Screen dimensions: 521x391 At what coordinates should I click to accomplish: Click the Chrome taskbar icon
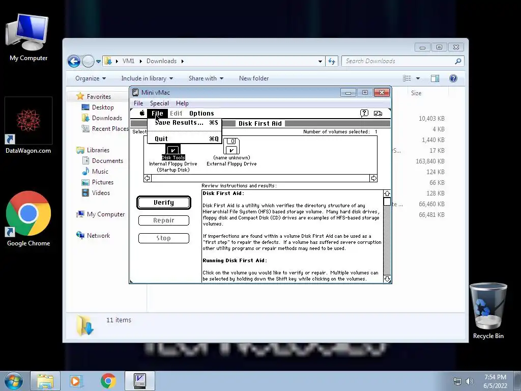pyautogui.click(x=108, y=381)
